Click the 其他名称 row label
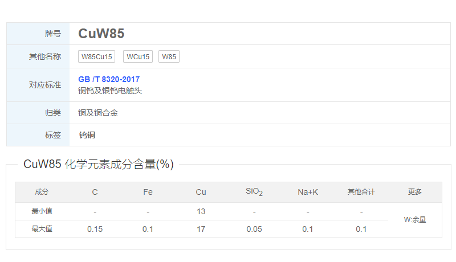 [x=45, y=56]
